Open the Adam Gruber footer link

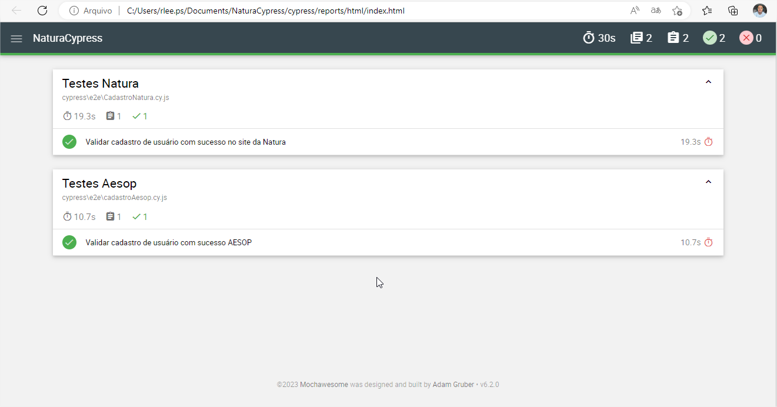pyautogui.click(x=453, y=385)
